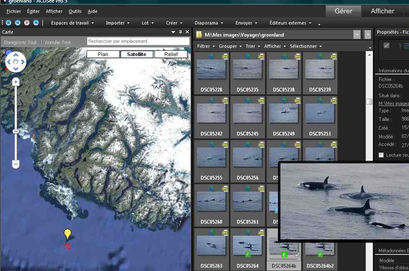The height and width of the screenshot is (271, 409).
Task: Open the M:\Mes images location link
Action: 394,103
